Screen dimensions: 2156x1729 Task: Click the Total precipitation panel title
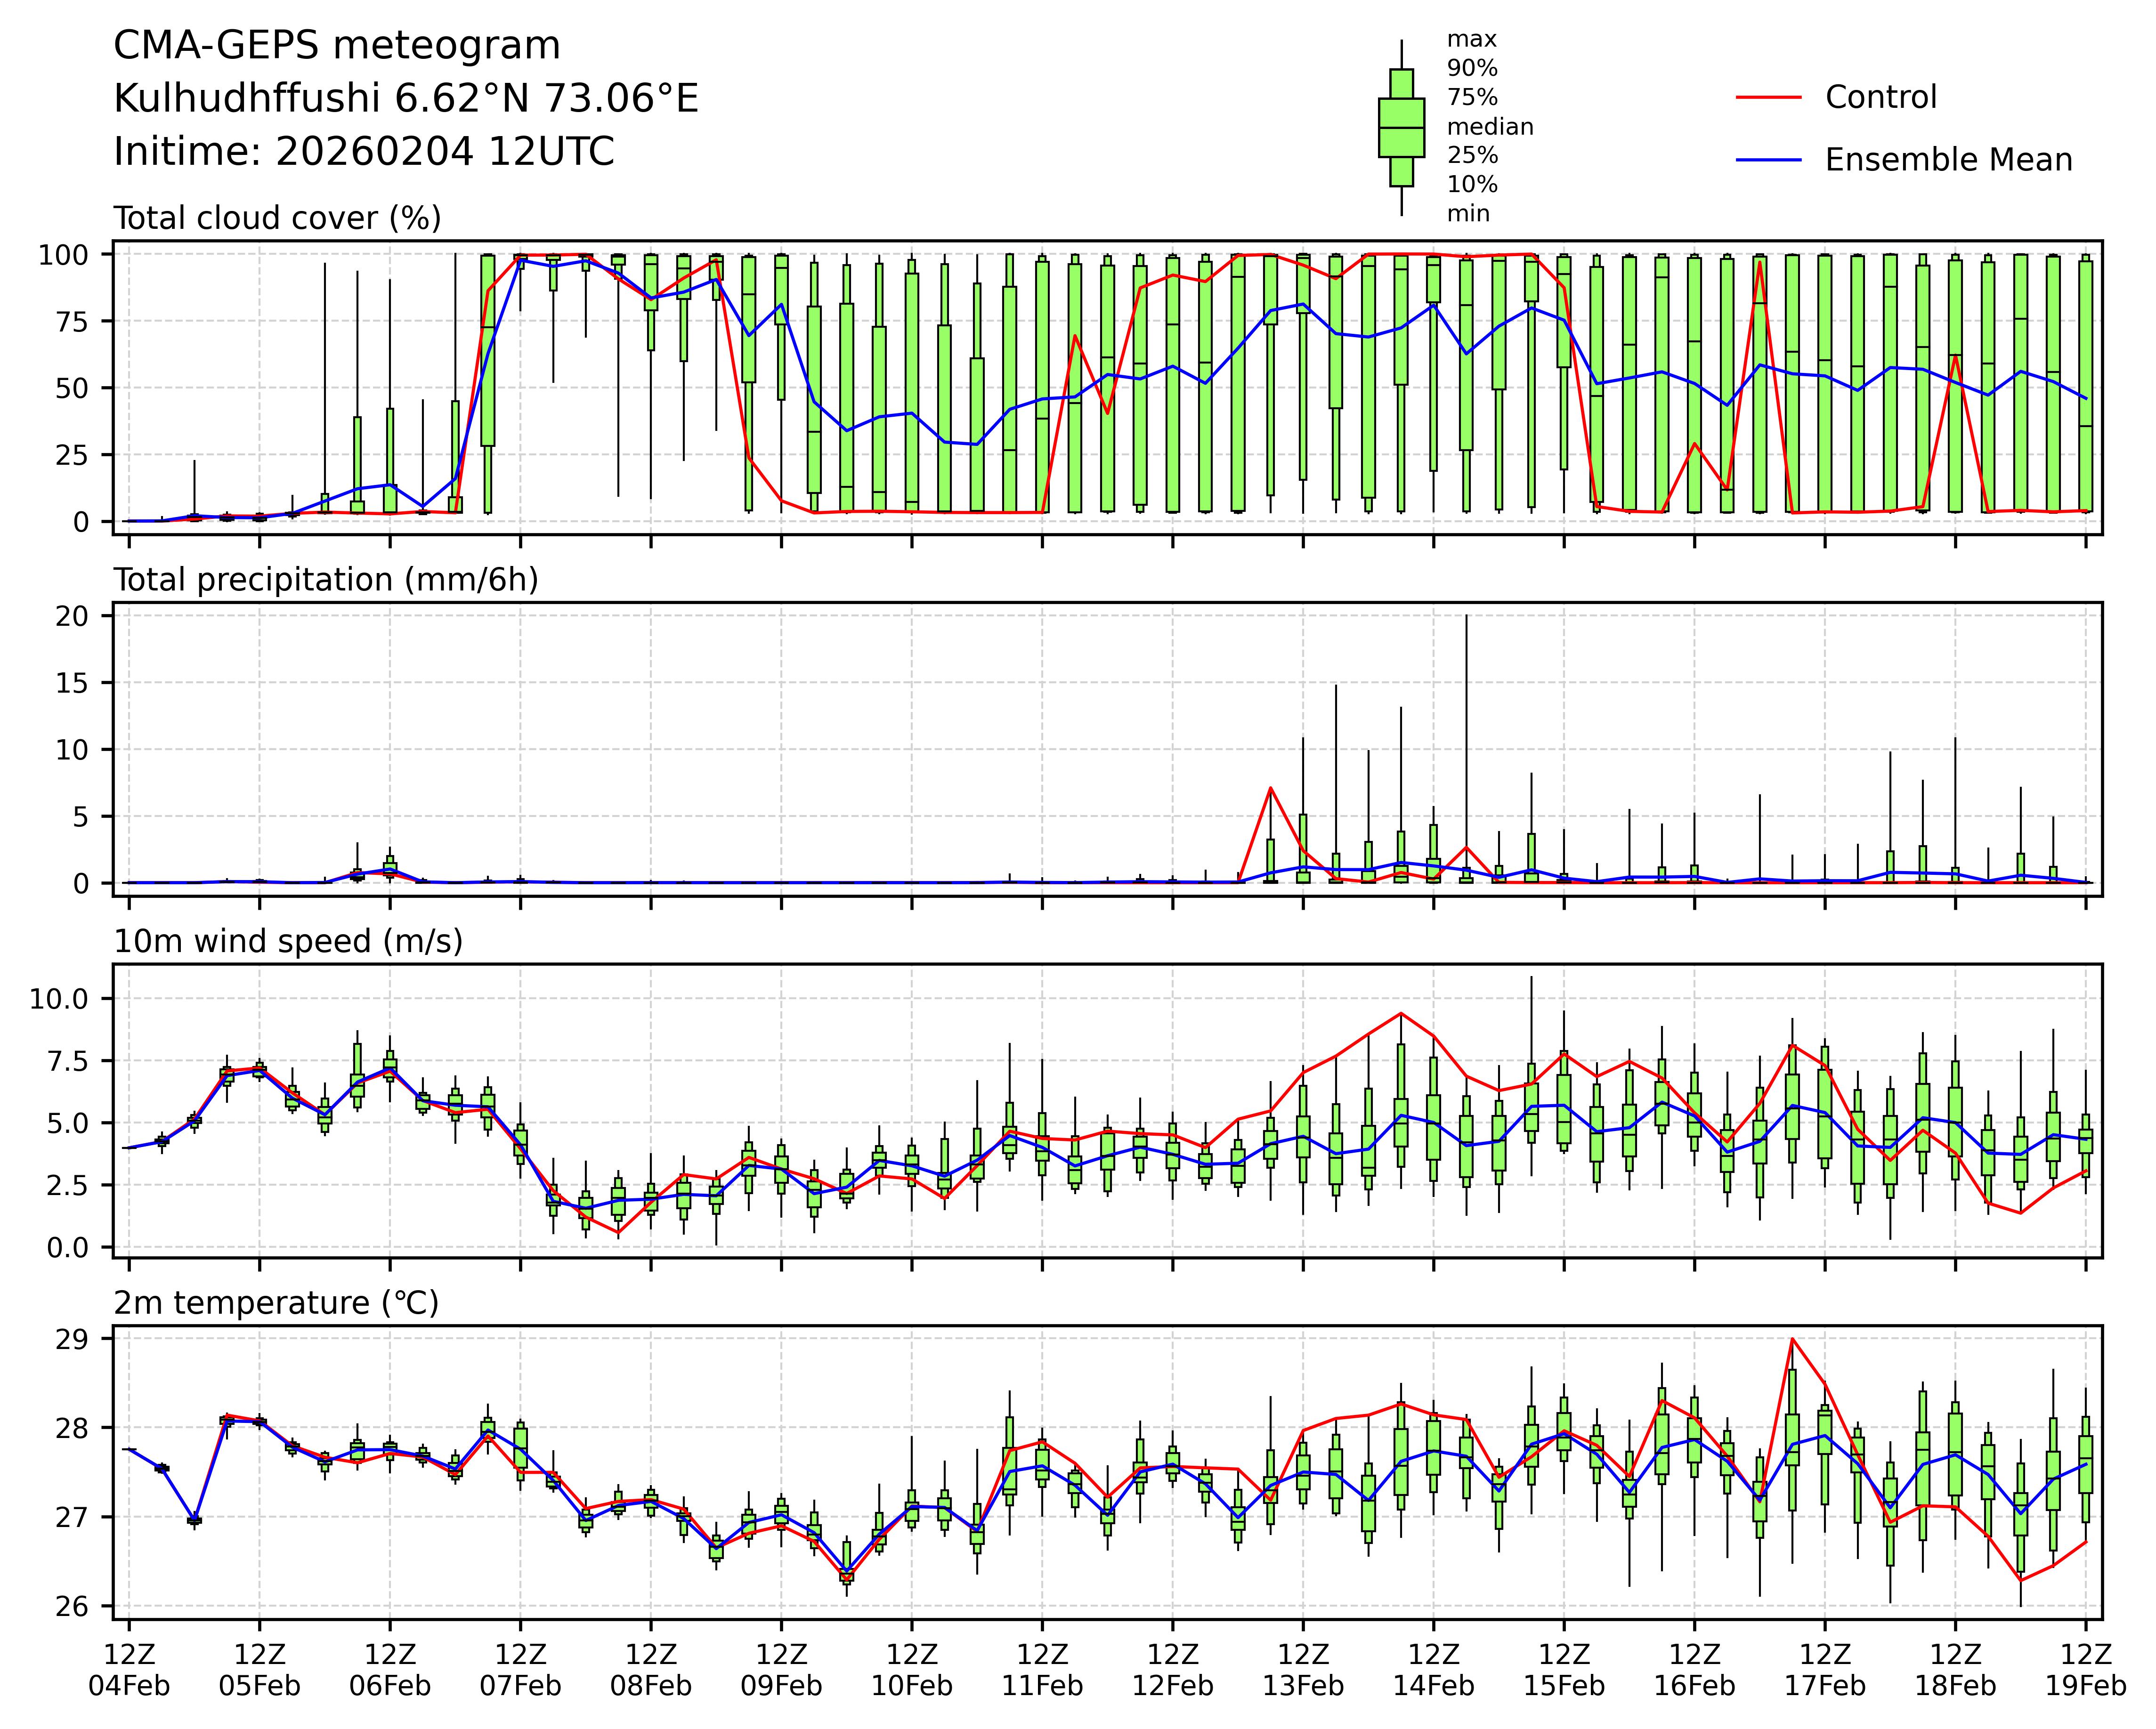326,580
